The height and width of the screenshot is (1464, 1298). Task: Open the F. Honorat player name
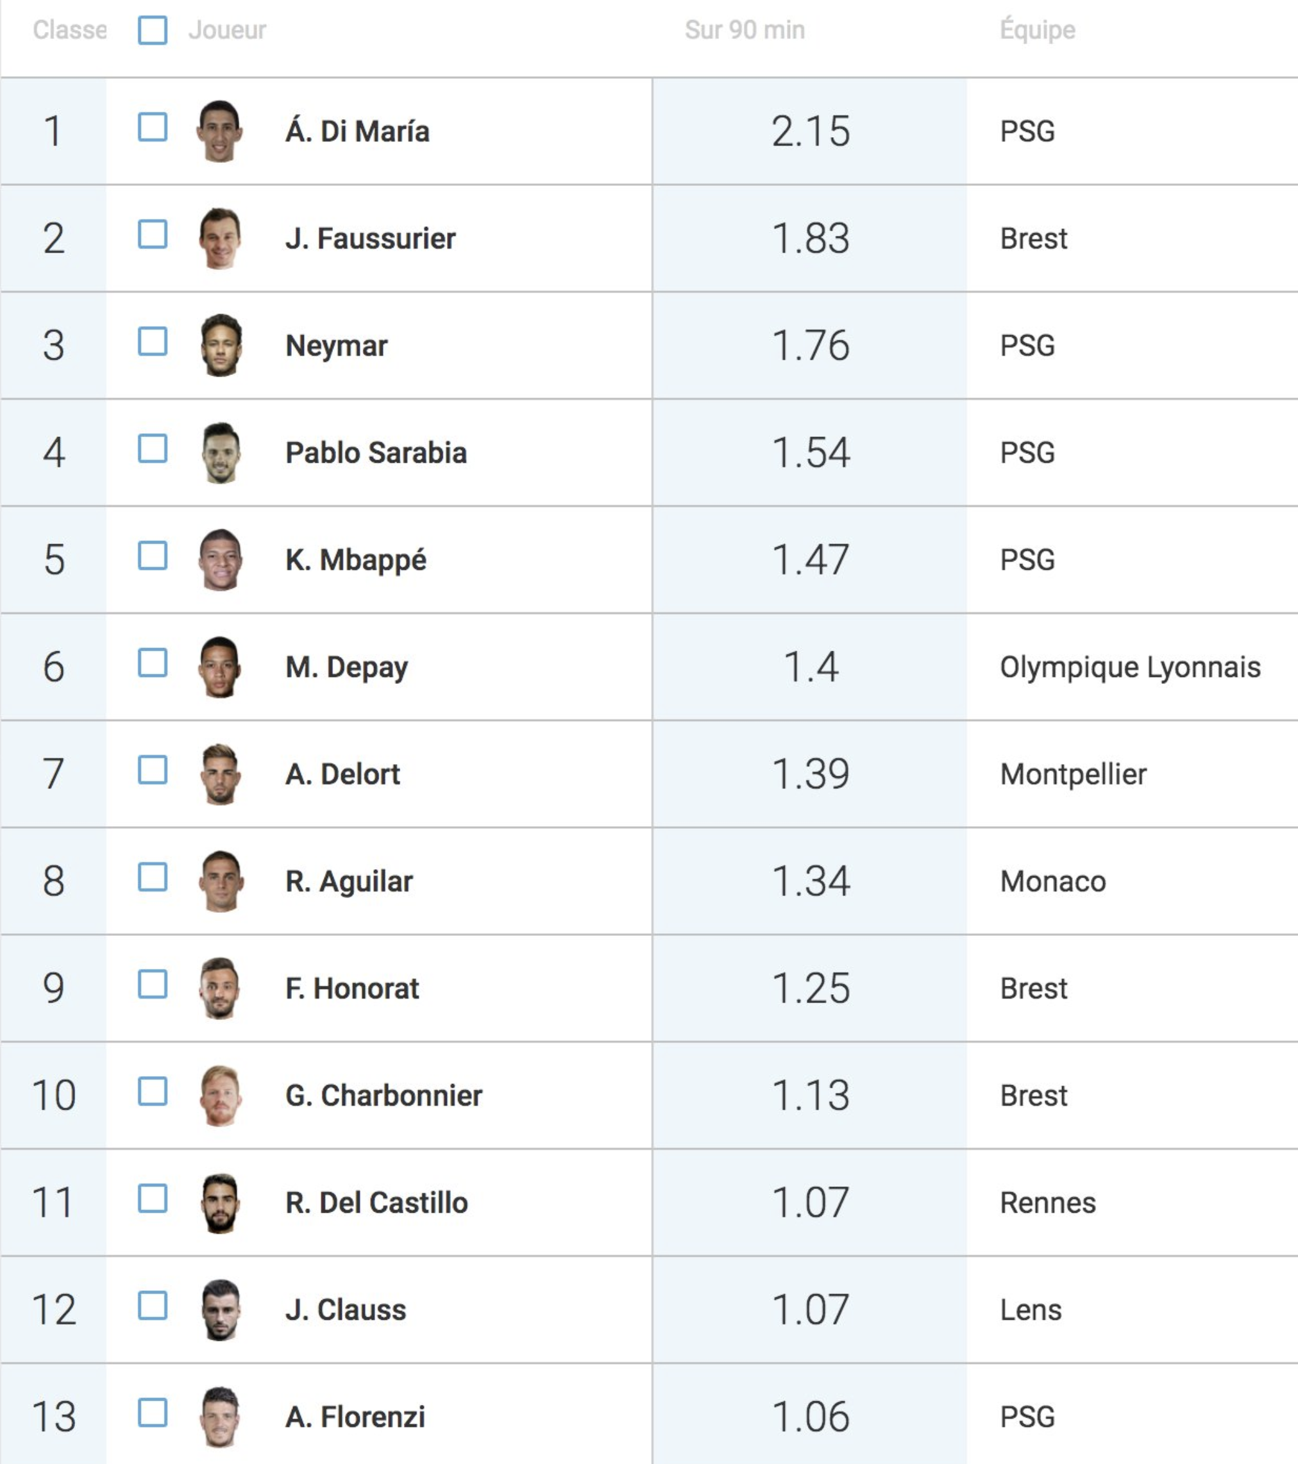(x=352, y=988)
